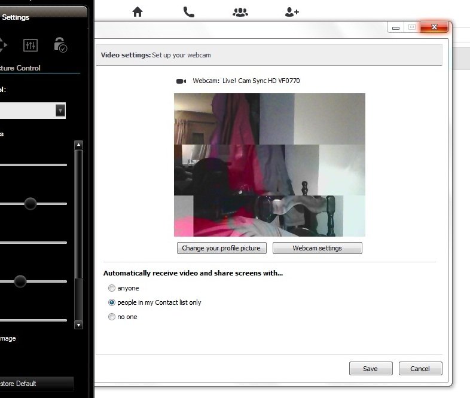Image resolution: width=470 pixels, height=398 pixels.
Task: Click the 'Webcam: Live! Cam Sync HD VF0770' text
Action: [x=246, y=81]
